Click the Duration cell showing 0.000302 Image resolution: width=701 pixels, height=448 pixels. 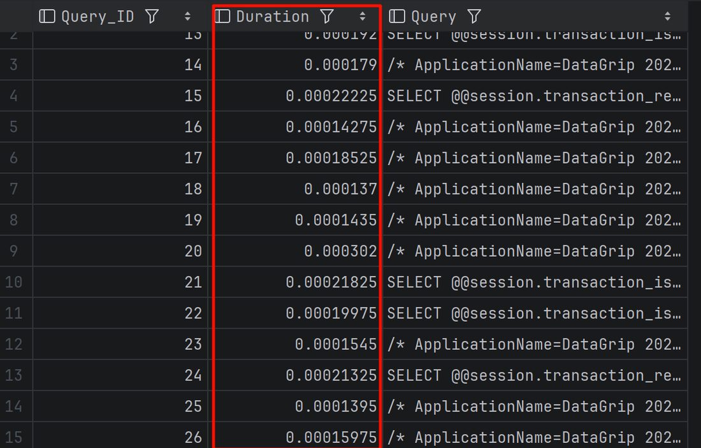point(296,251)
